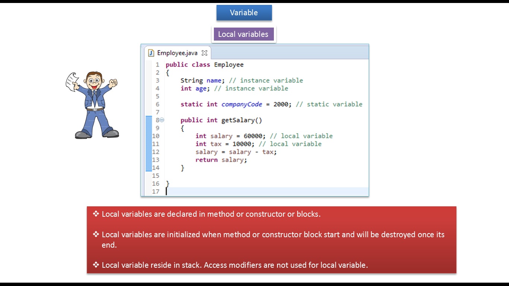The width and height of the screenshot is (509, 286).
Task: Click the J Java file icon on the tab
Action: 151,53
